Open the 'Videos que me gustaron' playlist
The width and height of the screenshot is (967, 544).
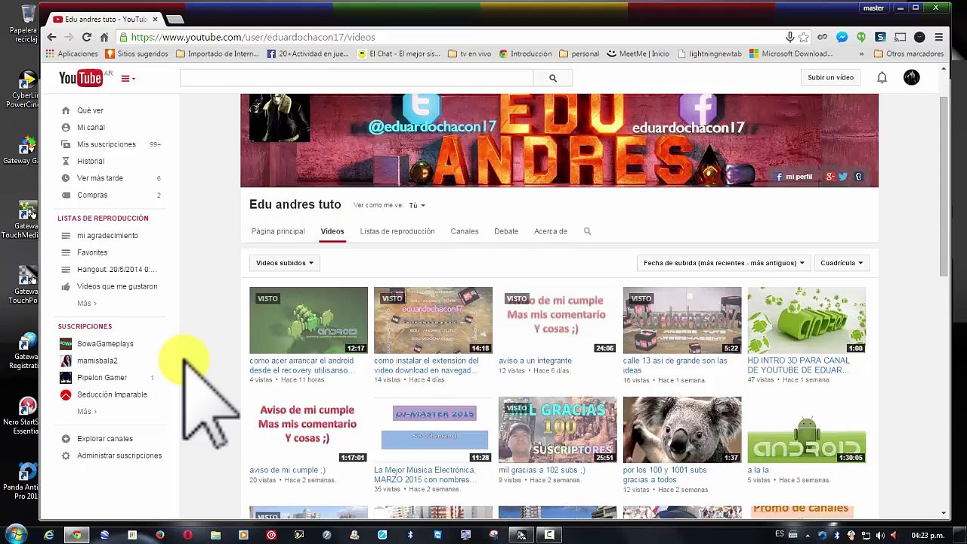click(117, 286)
